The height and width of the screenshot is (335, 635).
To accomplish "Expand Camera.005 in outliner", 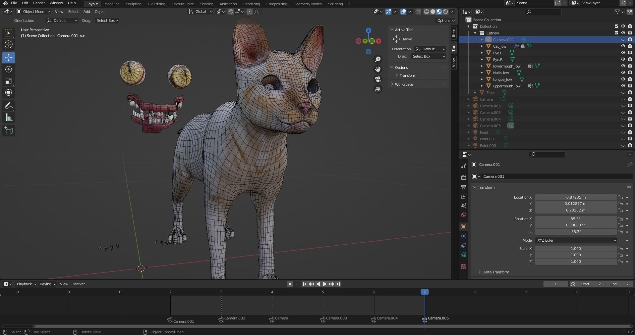I will click(x=469, y=126).
